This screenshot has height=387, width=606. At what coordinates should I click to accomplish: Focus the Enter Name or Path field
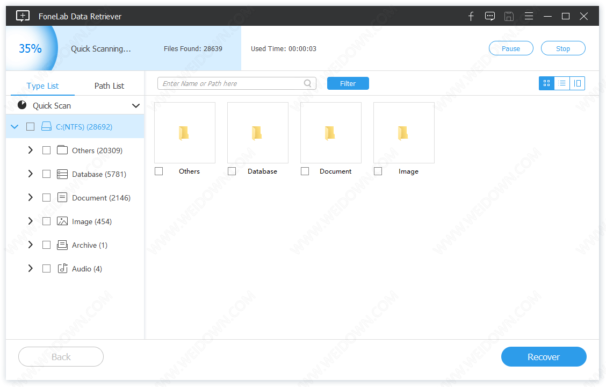click(236, 83)
